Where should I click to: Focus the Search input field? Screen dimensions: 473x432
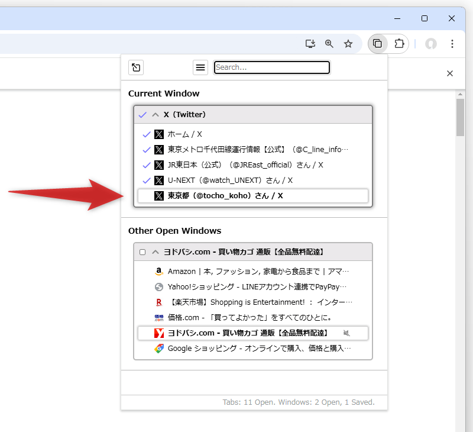(x=272, y=67)
